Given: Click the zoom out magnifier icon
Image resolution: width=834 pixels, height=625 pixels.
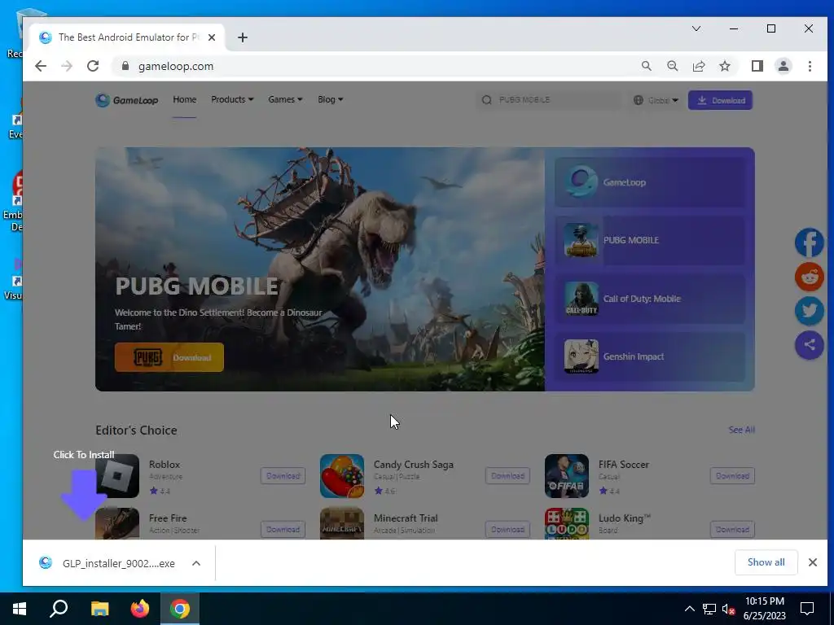Looking at the screenshot, I should [672, 66].
